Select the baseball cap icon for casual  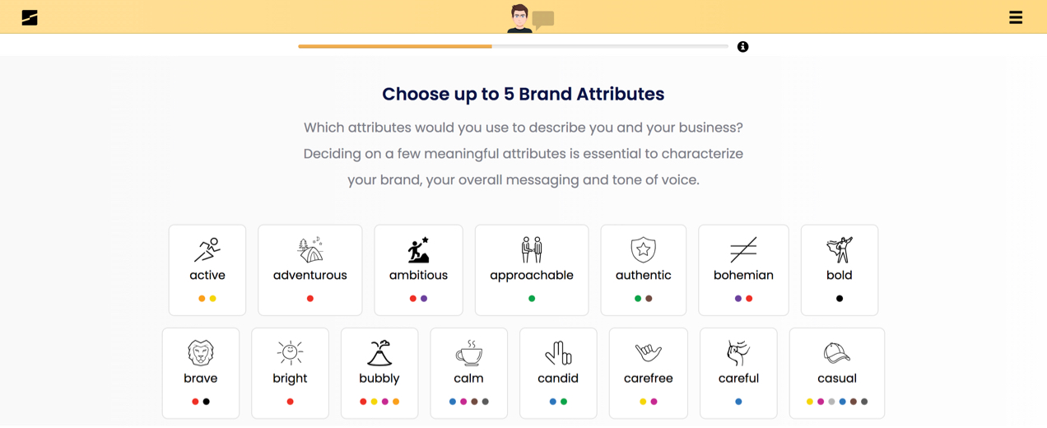click(x=836, y=353)
